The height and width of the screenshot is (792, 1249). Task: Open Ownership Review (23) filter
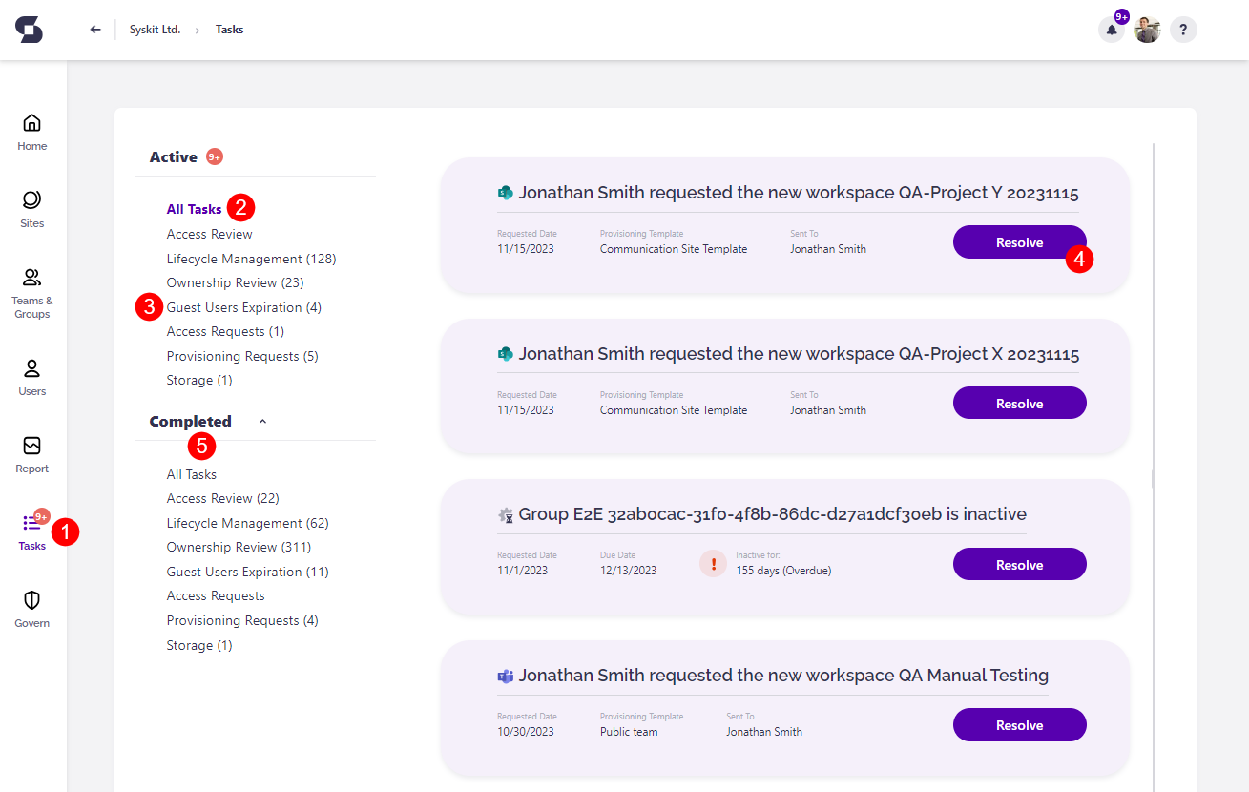[x=235, y=282]
